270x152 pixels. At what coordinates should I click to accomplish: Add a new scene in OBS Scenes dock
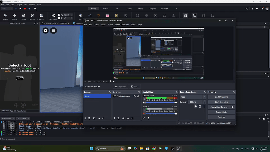click(85, 118)
